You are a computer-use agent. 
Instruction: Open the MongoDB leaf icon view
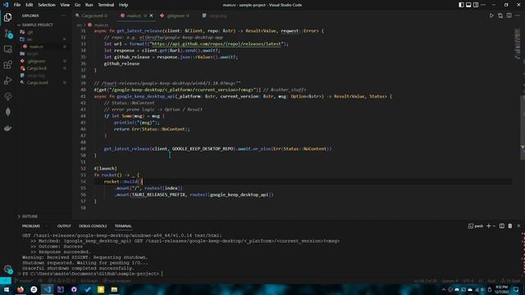pos(7,112)
